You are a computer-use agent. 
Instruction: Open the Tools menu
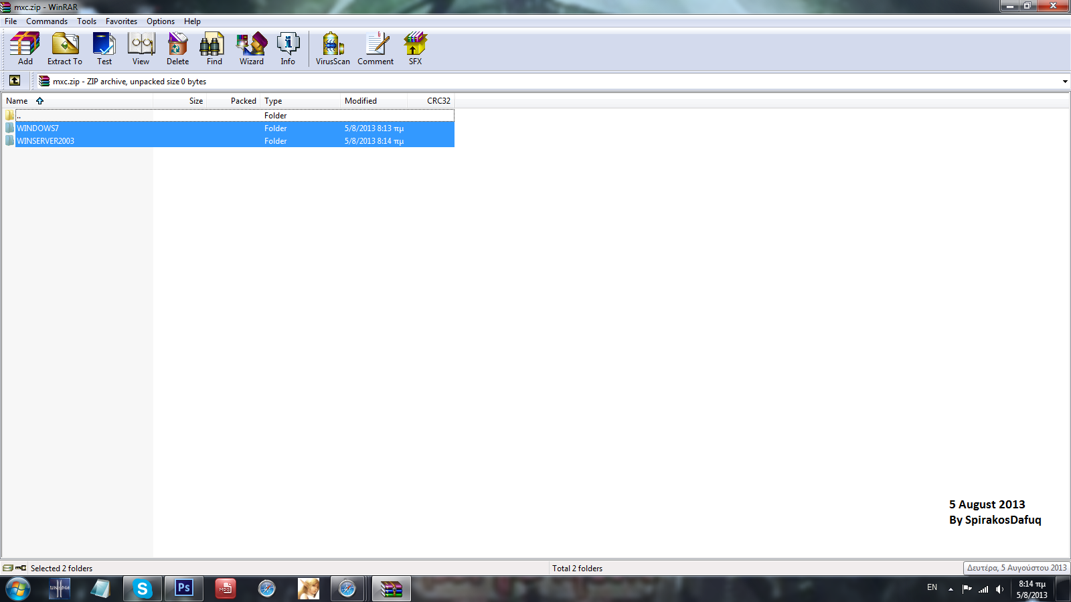click(86, 21)
